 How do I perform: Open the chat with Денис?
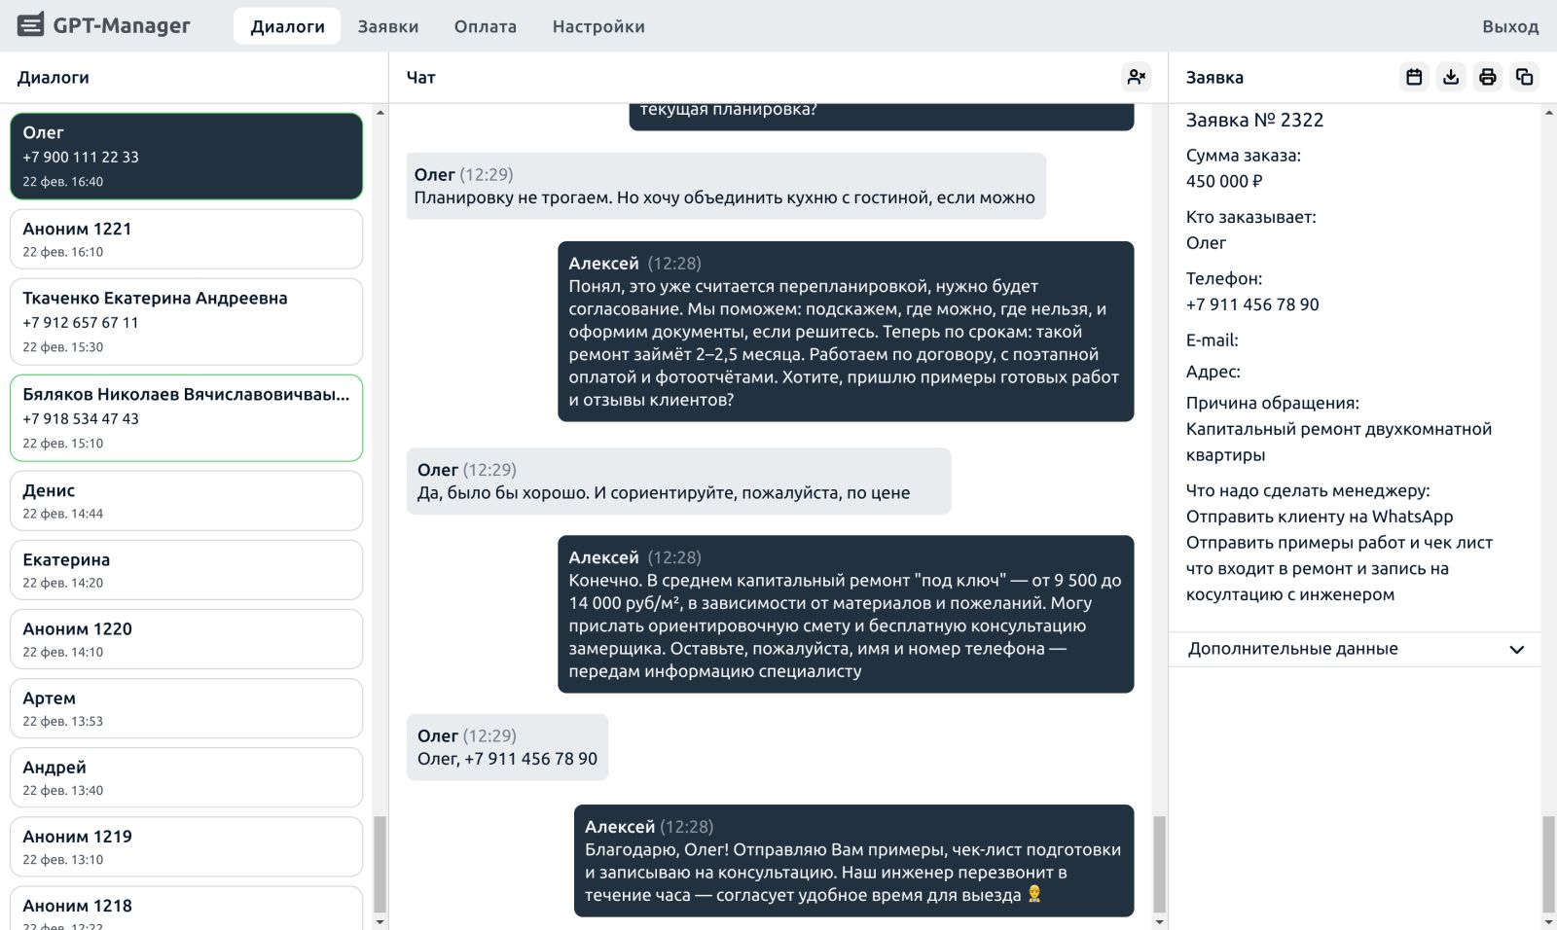tap(186, 501)
